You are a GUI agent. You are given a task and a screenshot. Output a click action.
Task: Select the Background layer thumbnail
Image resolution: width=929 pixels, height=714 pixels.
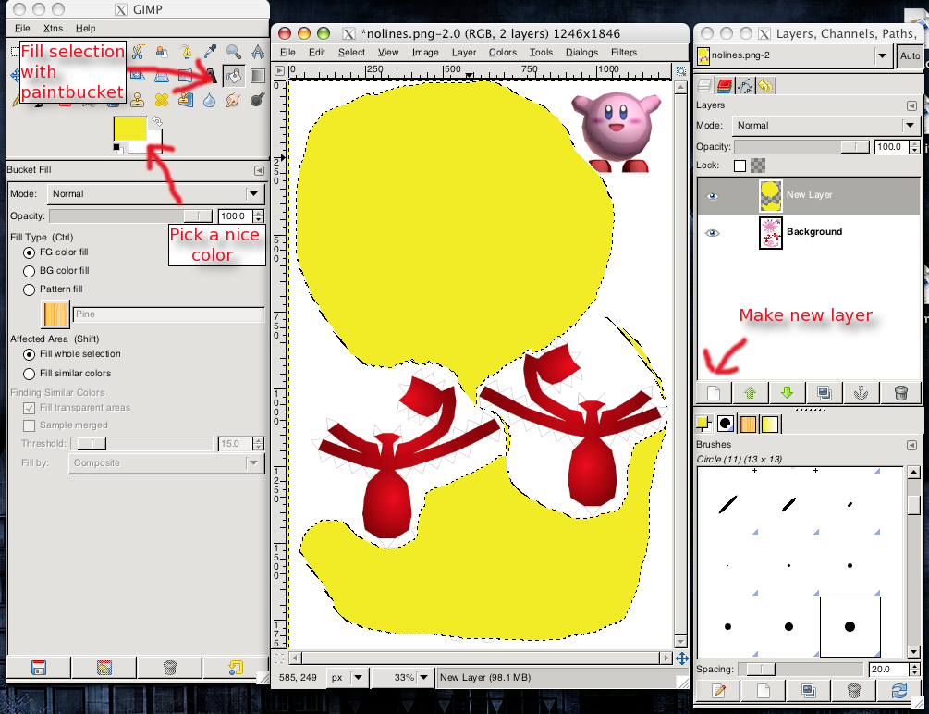pos(771,233)
